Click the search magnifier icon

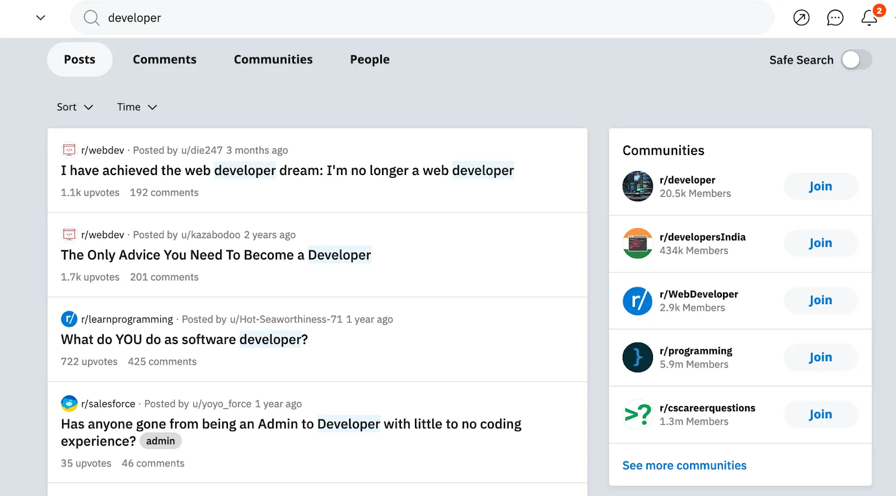[91, 18]
